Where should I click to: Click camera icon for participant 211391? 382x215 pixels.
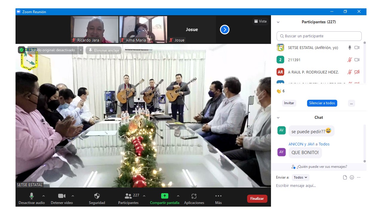(357, 60)
